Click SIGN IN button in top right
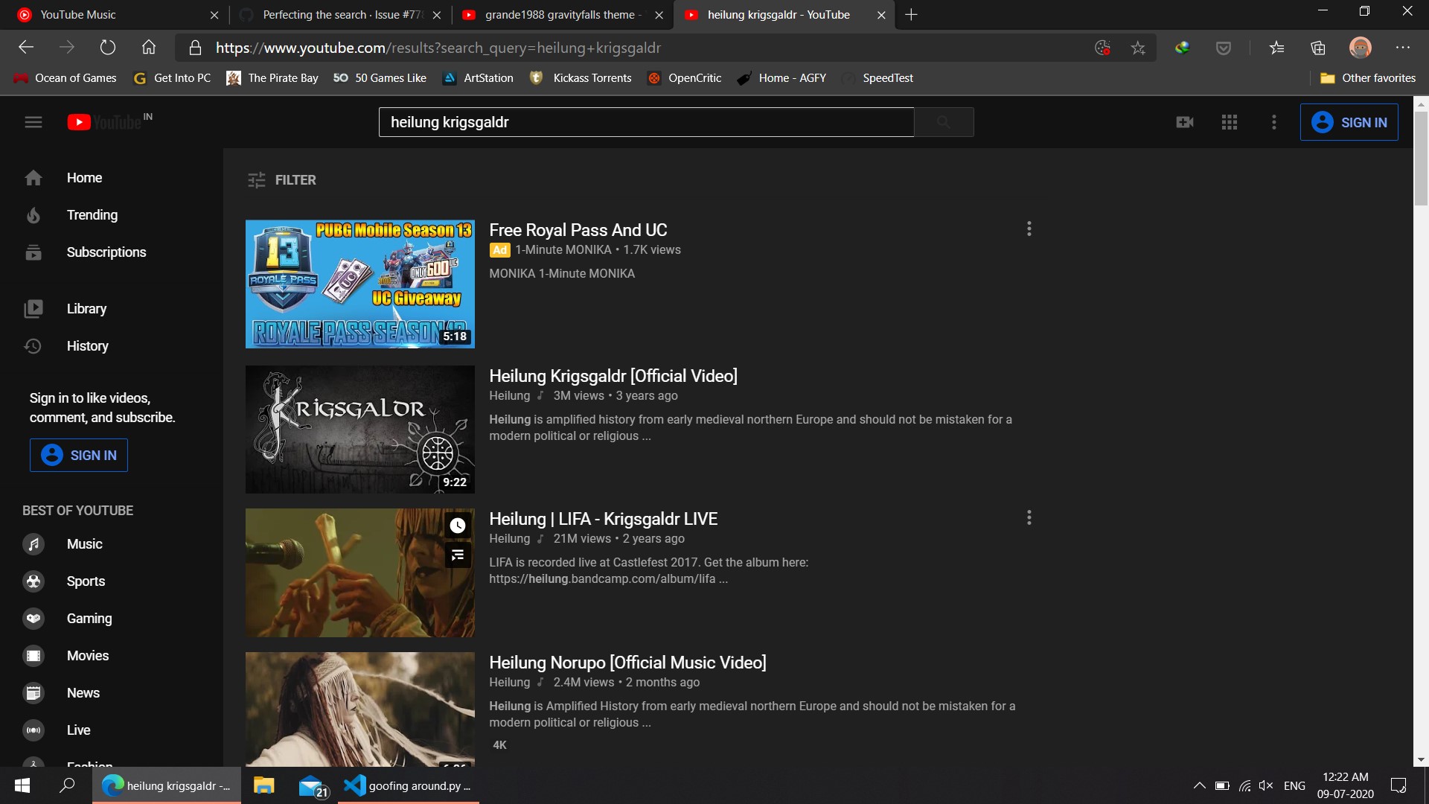The image size is (1429, 804). pyautogui.click(x=1349, y=122)
